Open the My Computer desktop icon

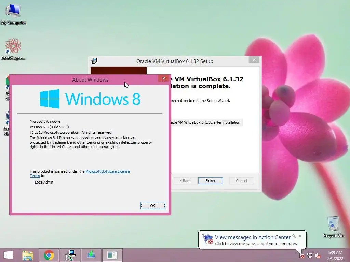click(13, 14)
